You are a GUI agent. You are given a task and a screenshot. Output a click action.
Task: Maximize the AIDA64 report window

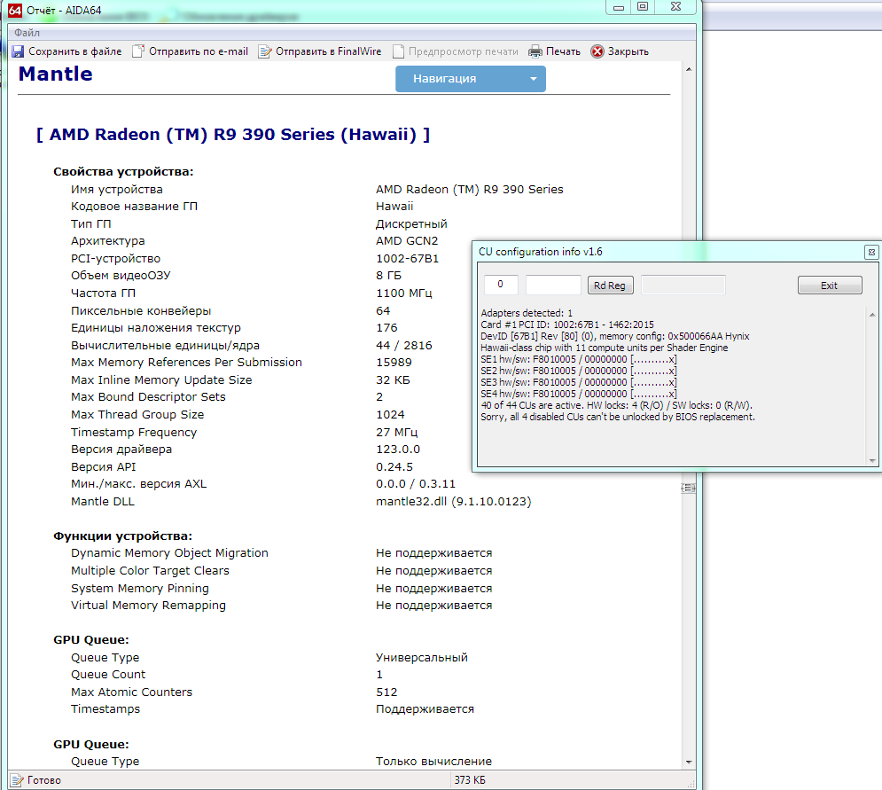[643, 7]
